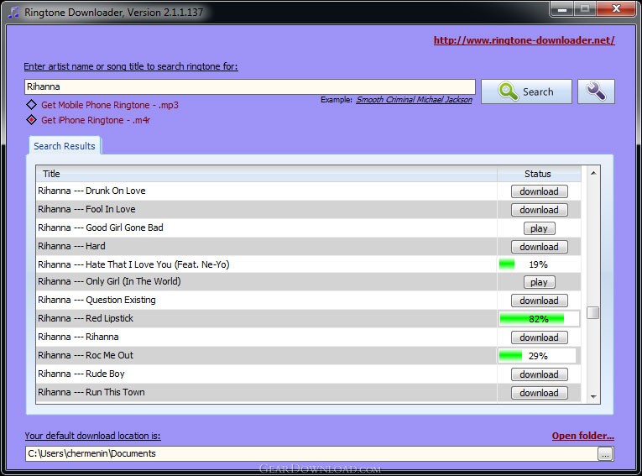The image size is (642, 476).
Task: Download Rihanna --- Drunk On Love
Action: point(540,191)
